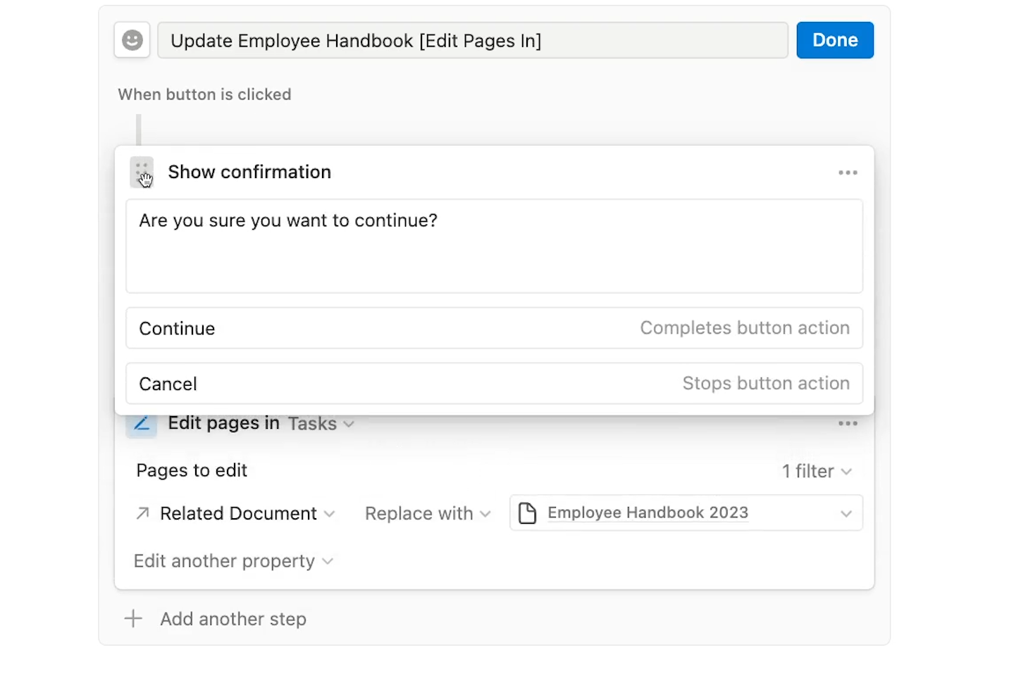Click the Done button
This screenshot has height=678, width=1021.
(835, 40)
